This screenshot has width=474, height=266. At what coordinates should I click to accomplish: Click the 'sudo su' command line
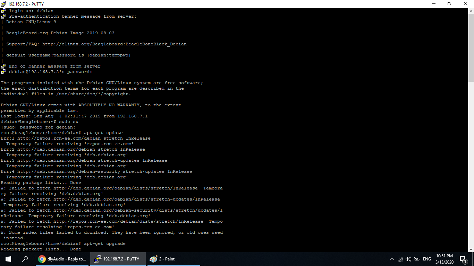(40, 122)
